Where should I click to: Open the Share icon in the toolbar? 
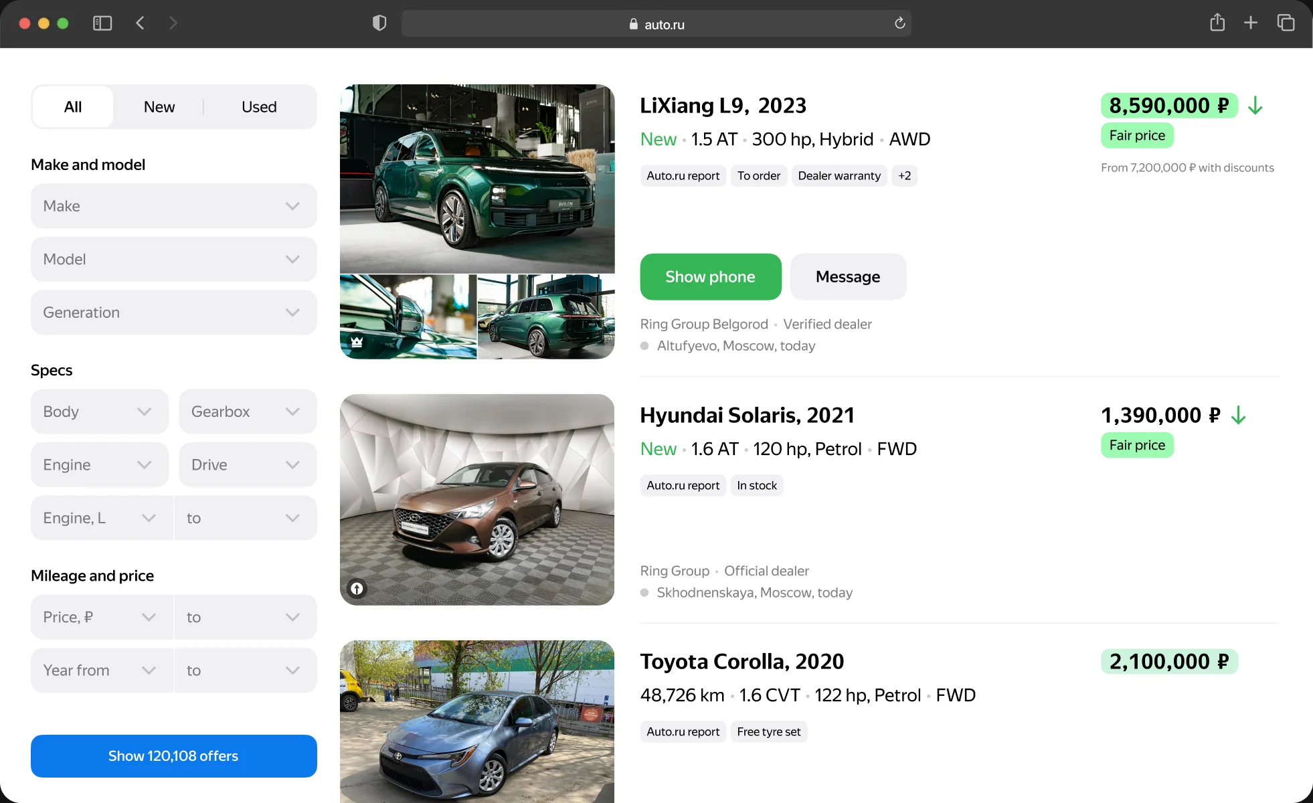pyautogui.click(x=1217, y=23)
